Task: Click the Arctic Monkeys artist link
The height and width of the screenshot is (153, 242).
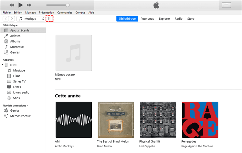Action: (64, 146)
